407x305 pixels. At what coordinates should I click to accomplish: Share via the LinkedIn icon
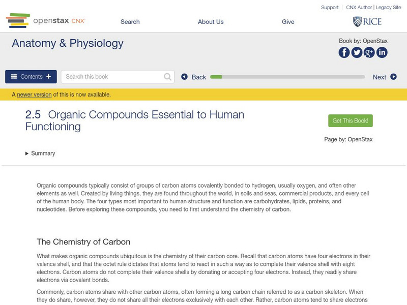pyautogui.click(x=382, y=52)
